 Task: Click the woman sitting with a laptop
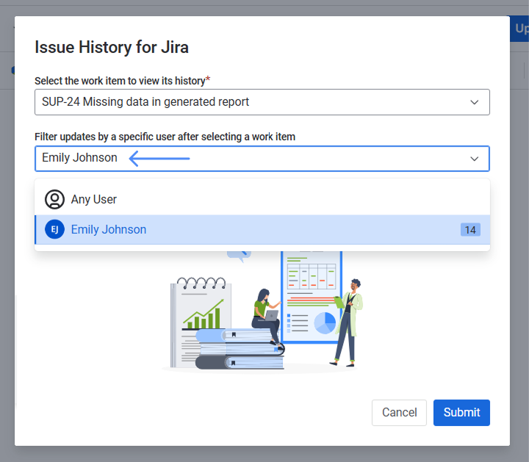tap(266, 312)
